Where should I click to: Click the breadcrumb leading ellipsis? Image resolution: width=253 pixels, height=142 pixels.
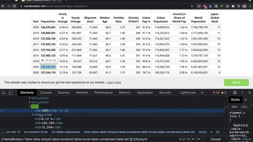[3, 132]
